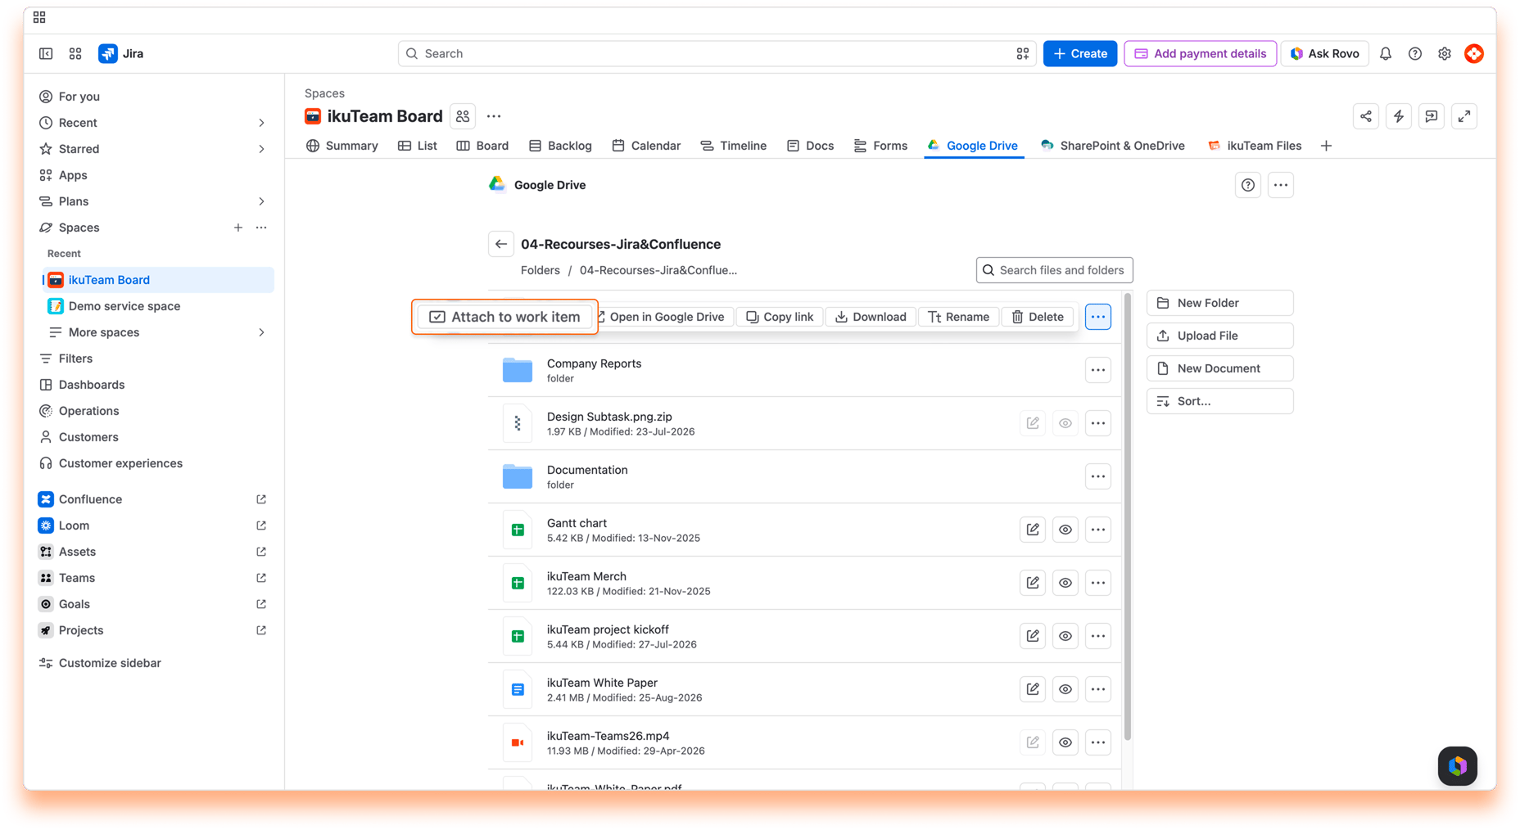
Task: Enter full screen with expand arrows icon
Action: tap(1464, 116)
